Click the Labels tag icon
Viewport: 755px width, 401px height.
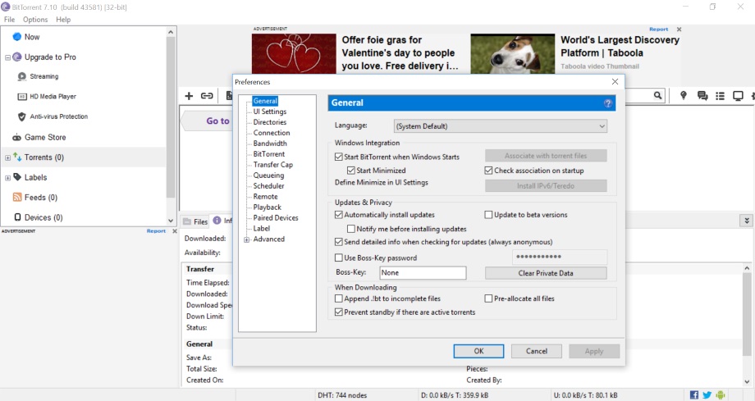click(x=17, y=177)
